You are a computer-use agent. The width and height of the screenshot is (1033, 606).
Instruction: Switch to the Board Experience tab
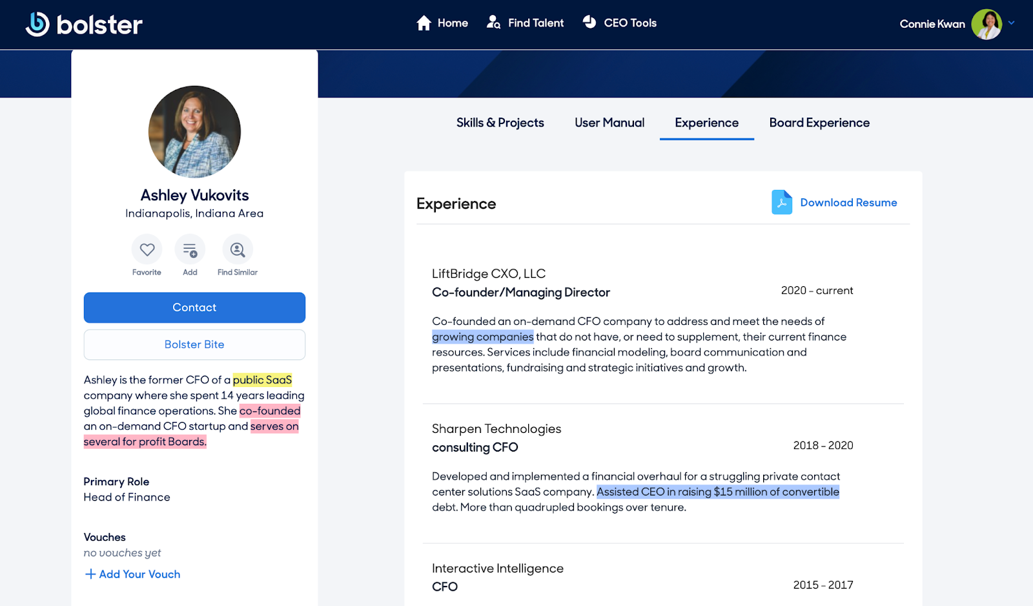pyautogui.click(x=819, y=123)
